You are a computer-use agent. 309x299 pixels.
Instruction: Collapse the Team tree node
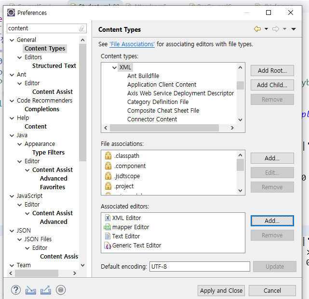[x=12, y=265]
